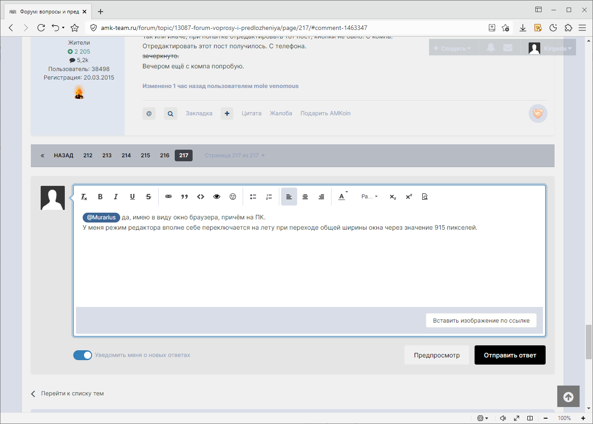The height and width of the screenshot is (424, 593).
Task: Open the text color dropdown
Action: tap(343, 197)
